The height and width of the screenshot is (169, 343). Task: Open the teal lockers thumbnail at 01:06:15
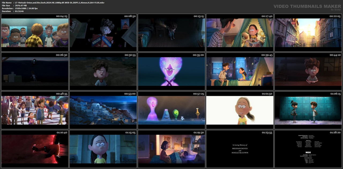[308, 110]
